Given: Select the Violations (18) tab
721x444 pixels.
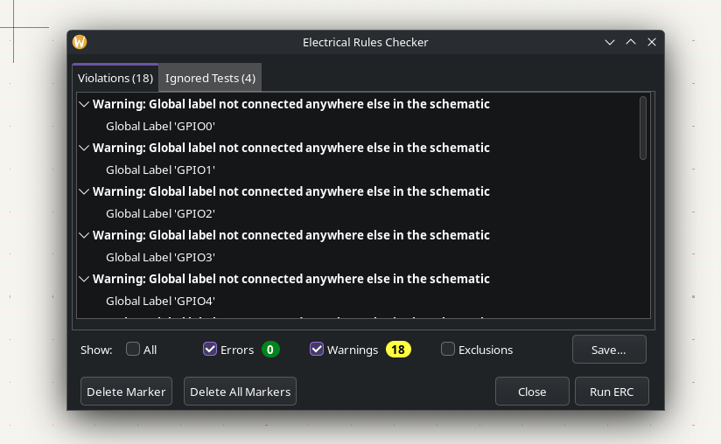Looking at the screenshot, I should tap(115, 78).
